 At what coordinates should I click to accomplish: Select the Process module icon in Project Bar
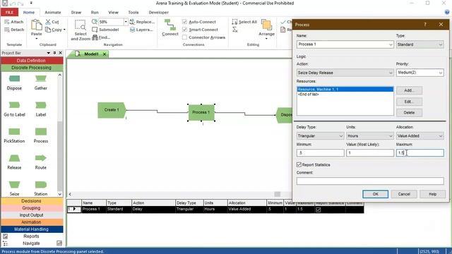pyautogui.click(x=41, y=132)
